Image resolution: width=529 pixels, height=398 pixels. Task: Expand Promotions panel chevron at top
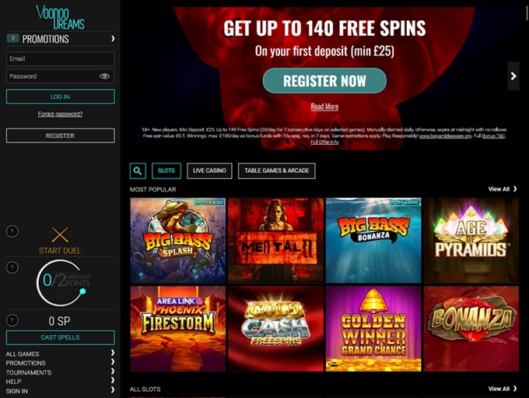coord(113,39)
